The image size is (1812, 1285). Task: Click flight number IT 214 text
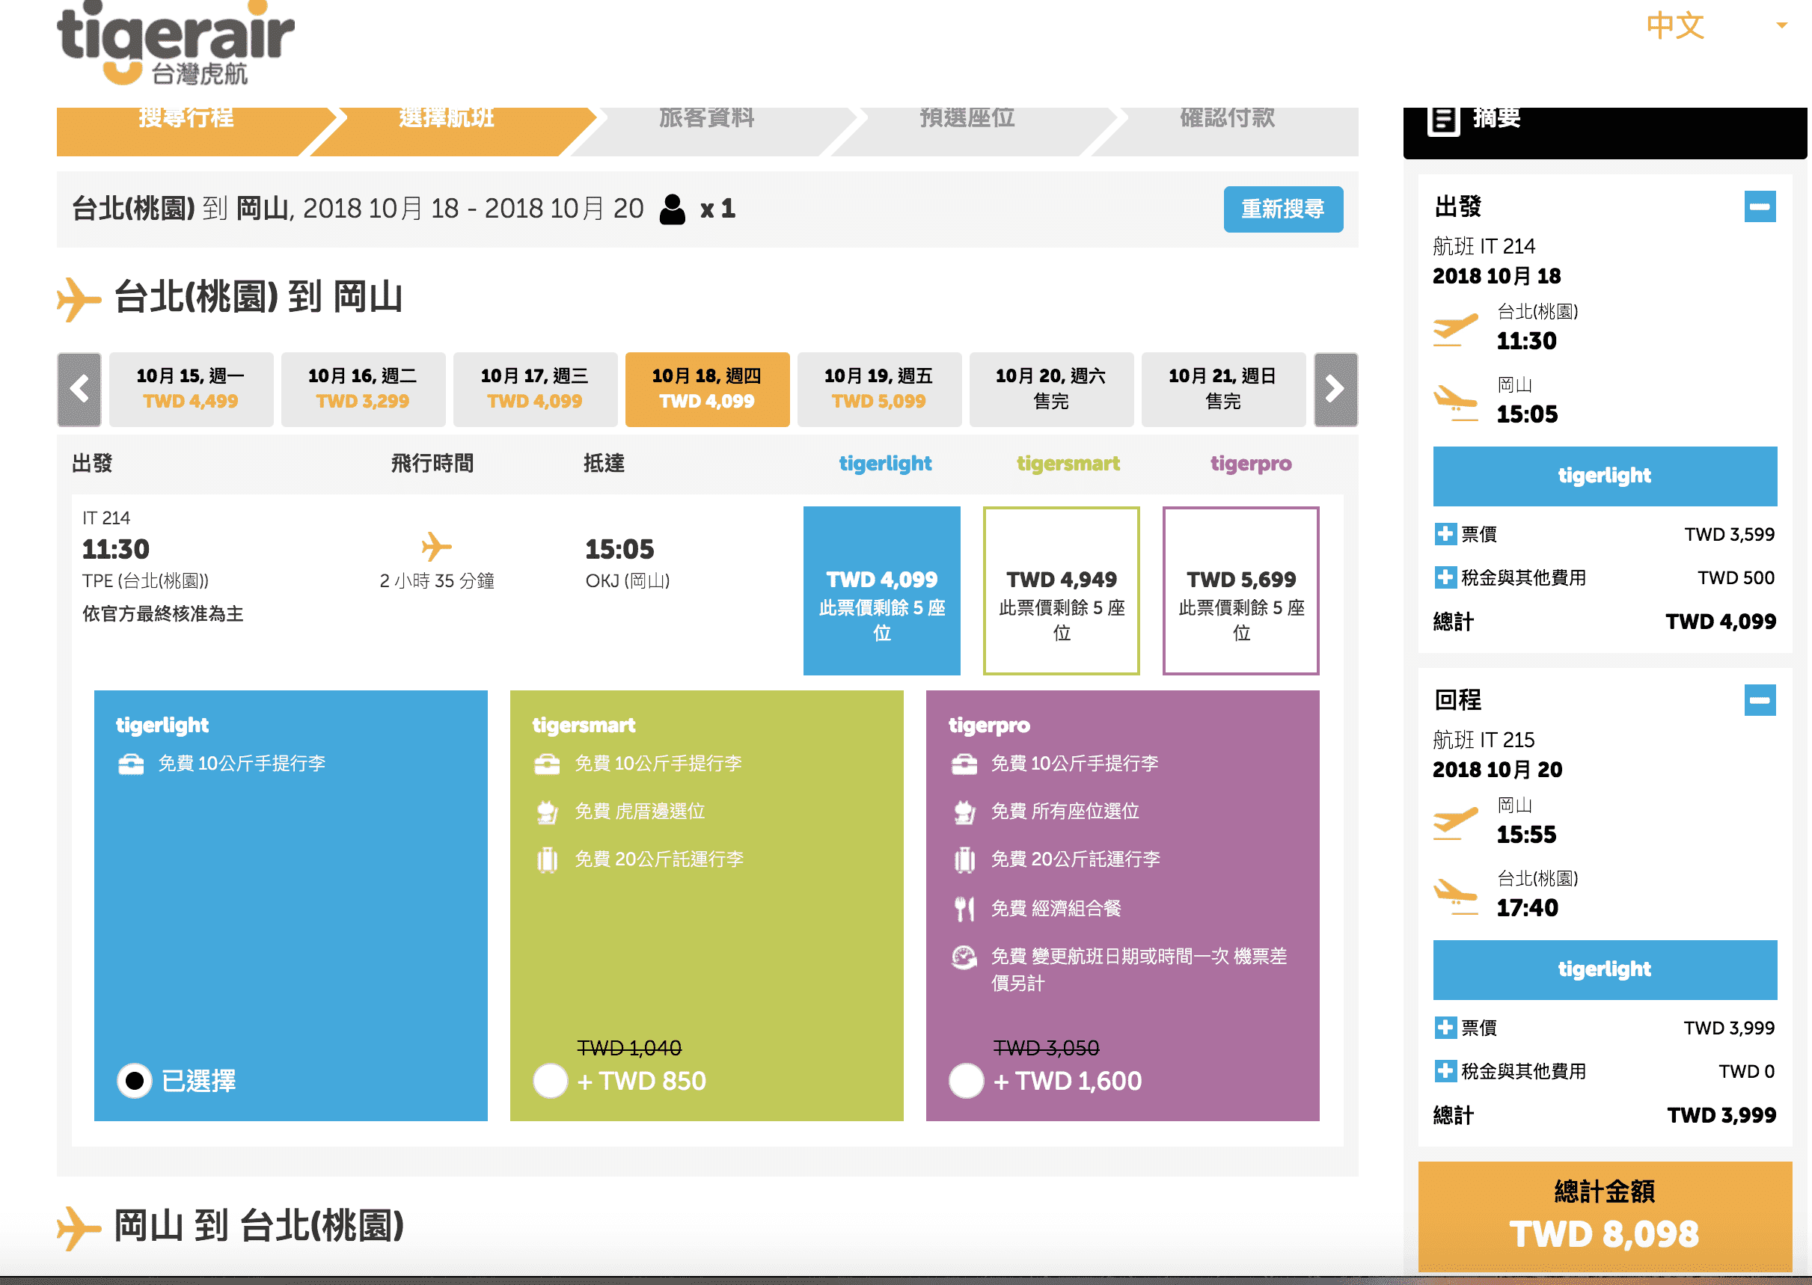click(106, 518)
